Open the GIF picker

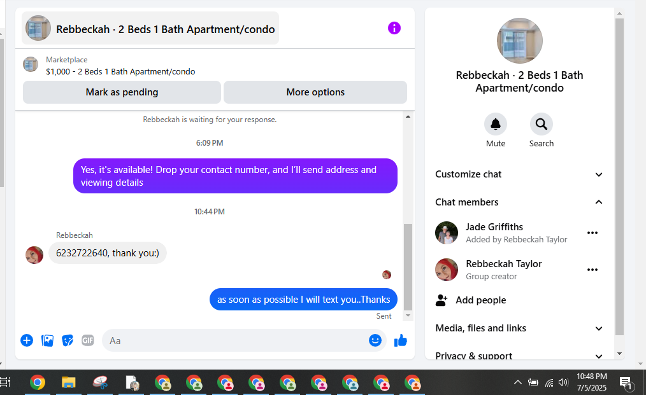click(88, 340)
